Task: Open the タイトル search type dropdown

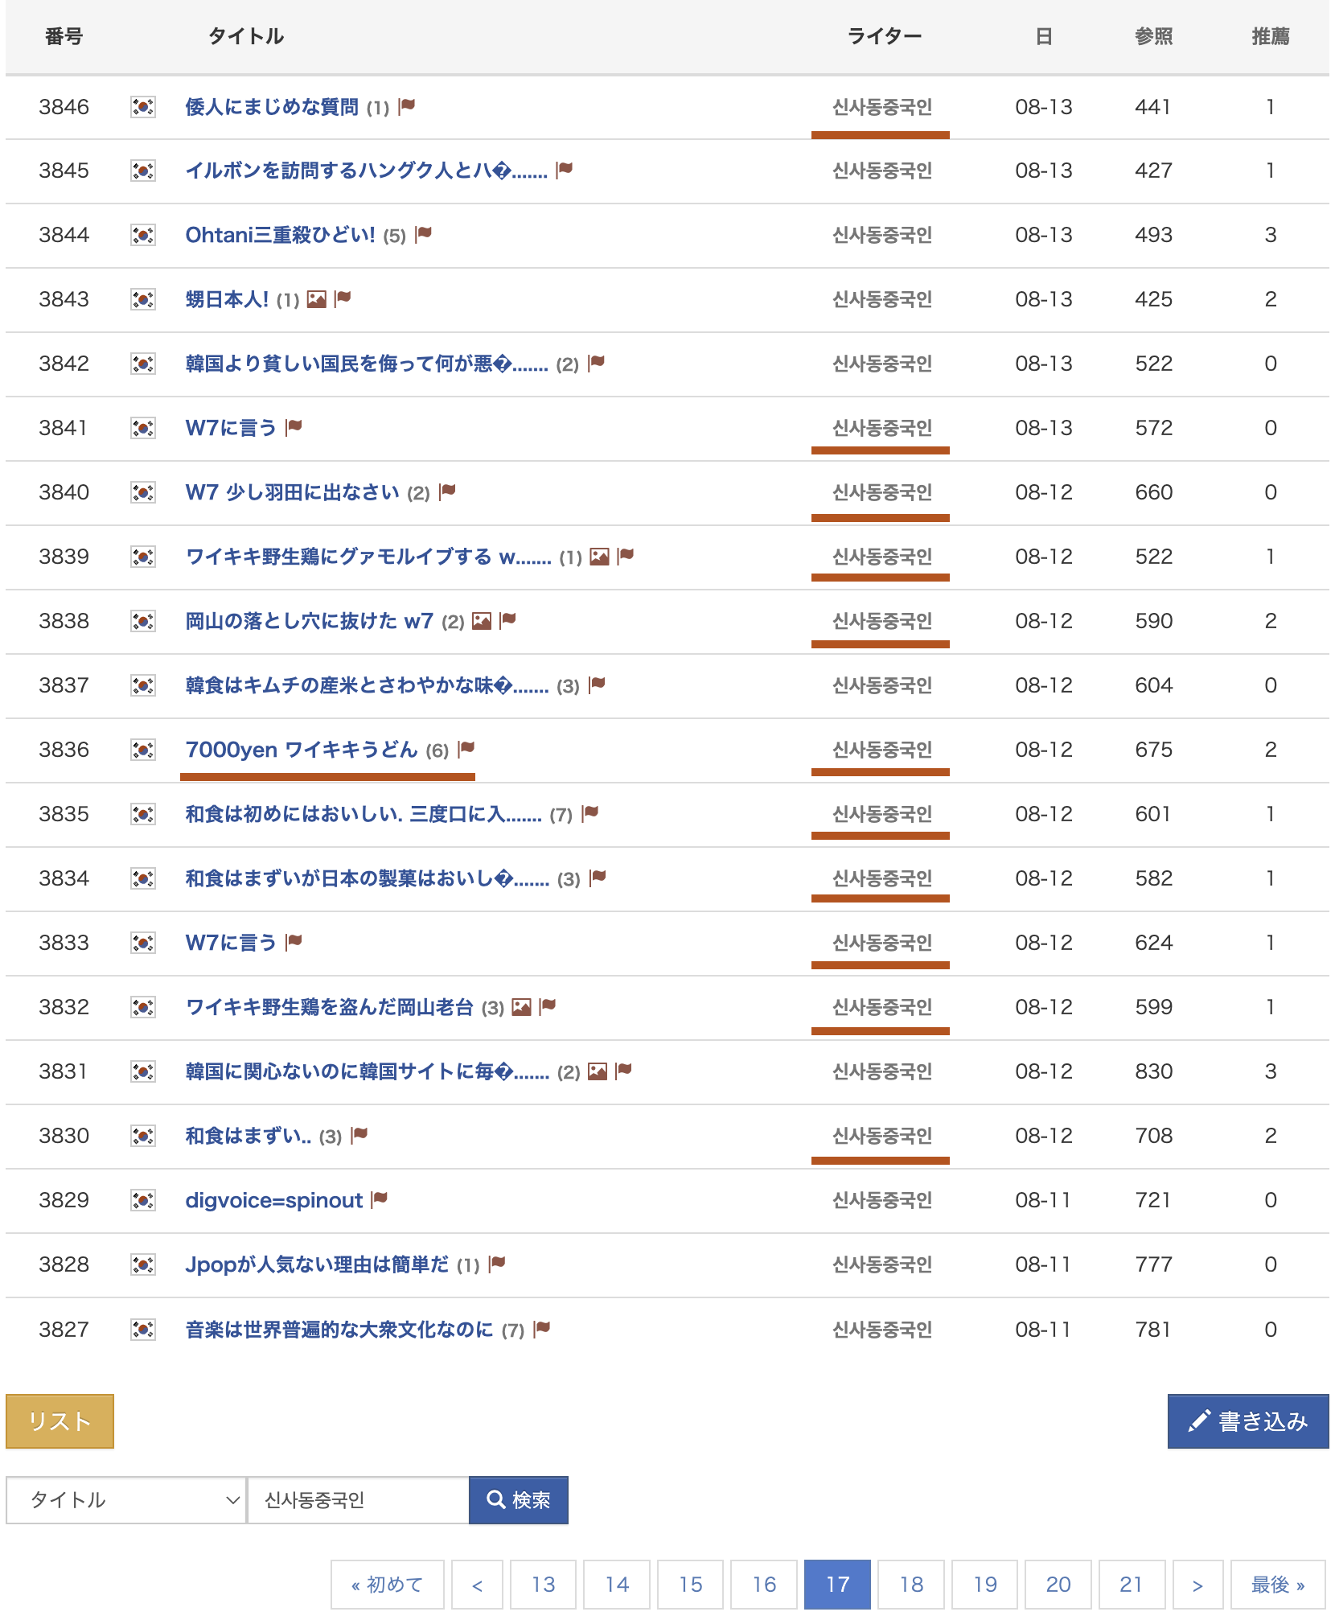Action: 126,1500
